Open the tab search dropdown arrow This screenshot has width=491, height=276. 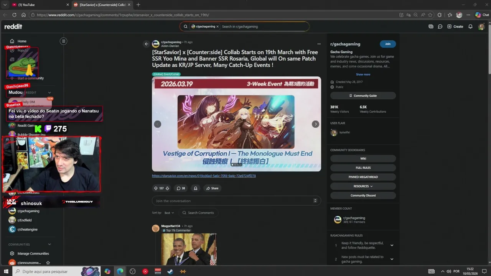coord(5,5)
